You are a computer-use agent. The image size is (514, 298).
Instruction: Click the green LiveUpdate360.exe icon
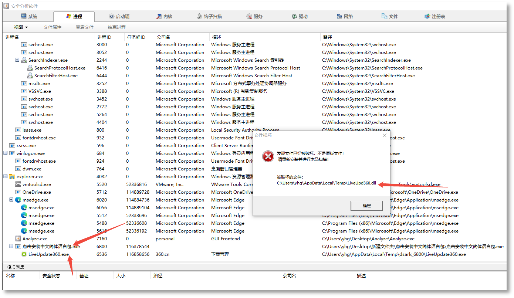24,254
